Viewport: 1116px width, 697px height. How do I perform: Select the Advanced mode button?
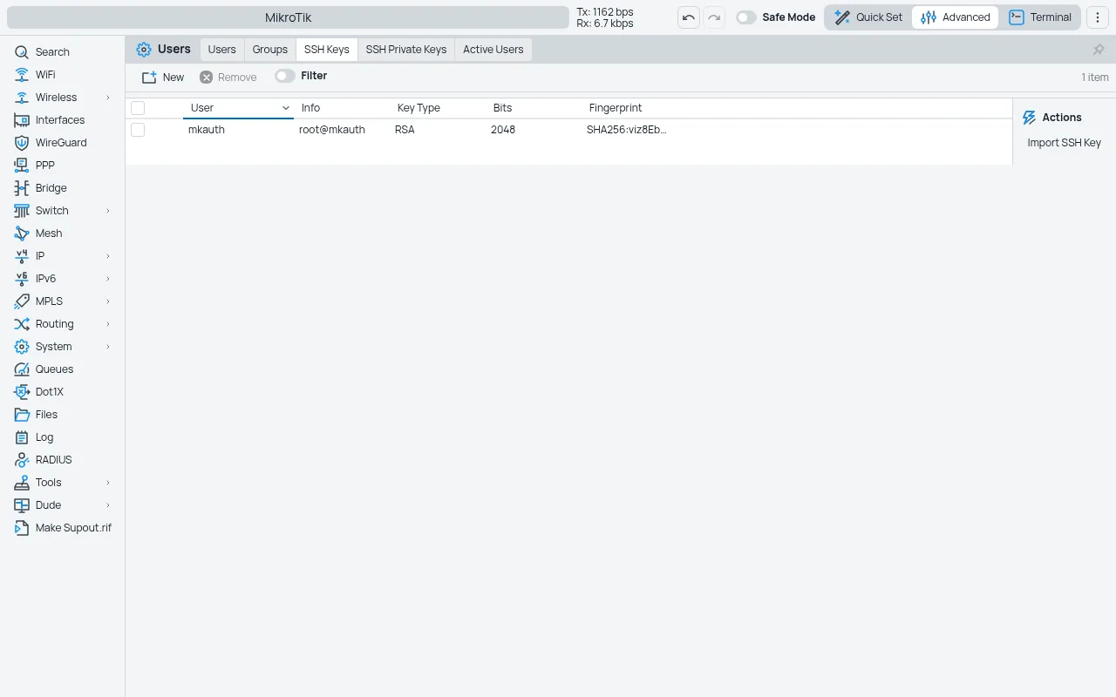956,17
